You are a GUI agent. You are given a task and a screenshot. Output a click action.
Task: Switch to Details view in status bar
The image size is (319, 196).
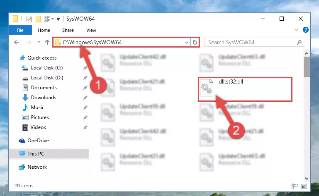pyautogui.click(x=295, y=186)
